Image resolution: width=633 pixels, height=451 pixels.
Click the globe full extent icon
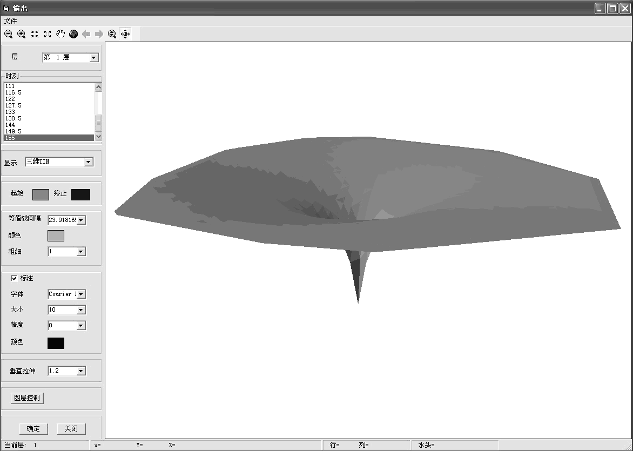(x=73, y=34)
